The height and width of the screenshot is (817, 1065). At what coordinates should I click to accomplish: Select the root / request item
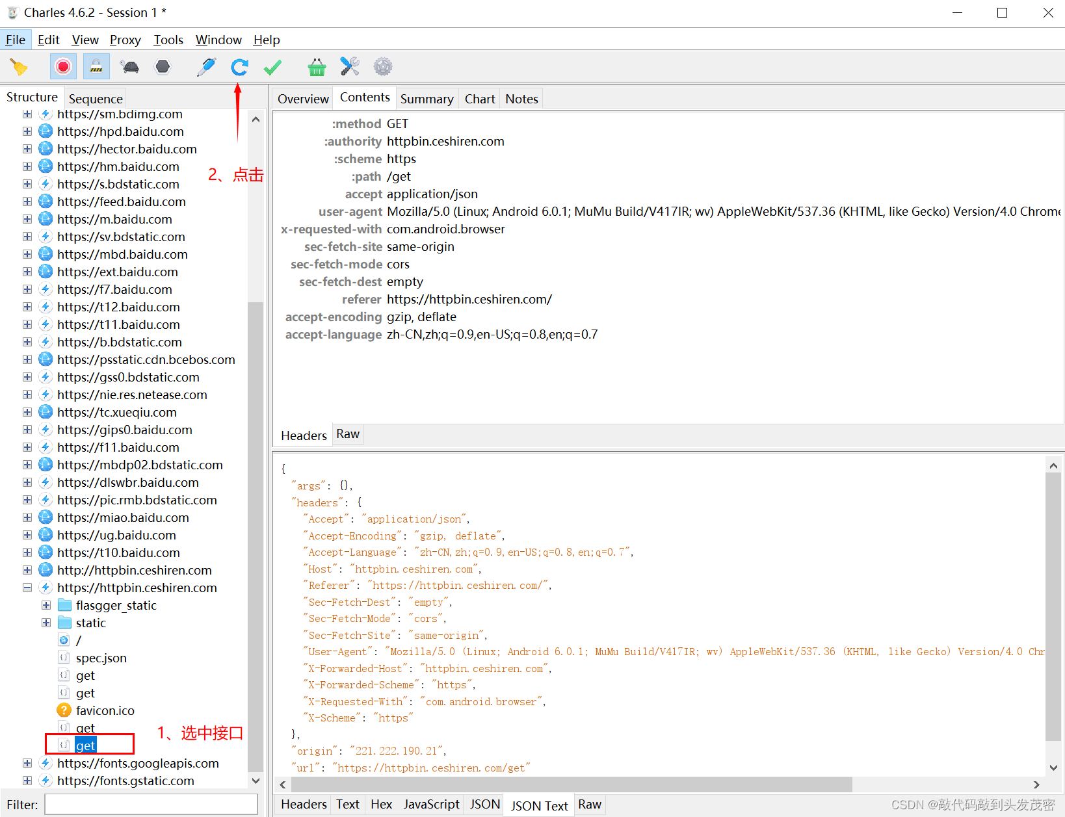(79, 640)
